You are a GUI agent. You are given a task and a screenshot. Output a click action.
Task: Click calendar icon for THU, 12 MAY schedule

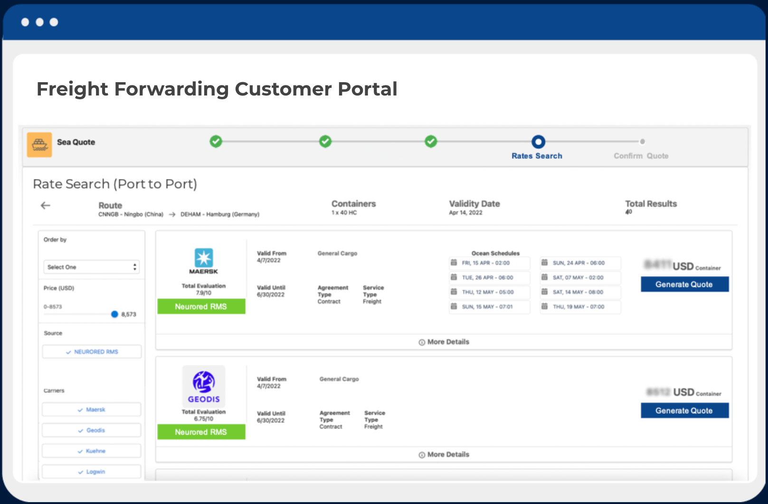(454, 292)
